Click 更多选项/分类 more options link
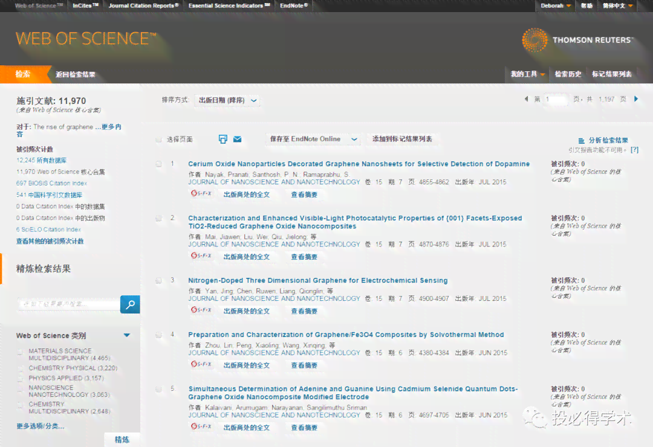 pyautogui.click(x=41, y=426)
